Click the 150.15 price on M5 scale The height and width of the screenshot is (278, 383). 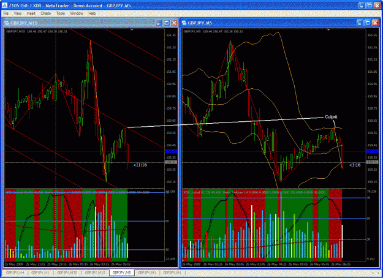click(372, 182)
